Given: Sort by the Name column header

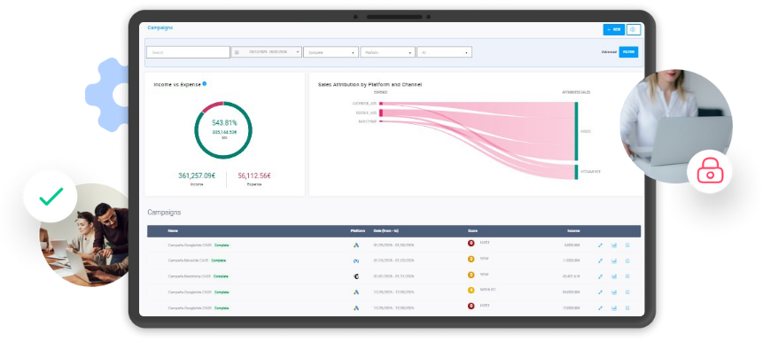Looking at the screenshot, I should click(x=173, y=230).
